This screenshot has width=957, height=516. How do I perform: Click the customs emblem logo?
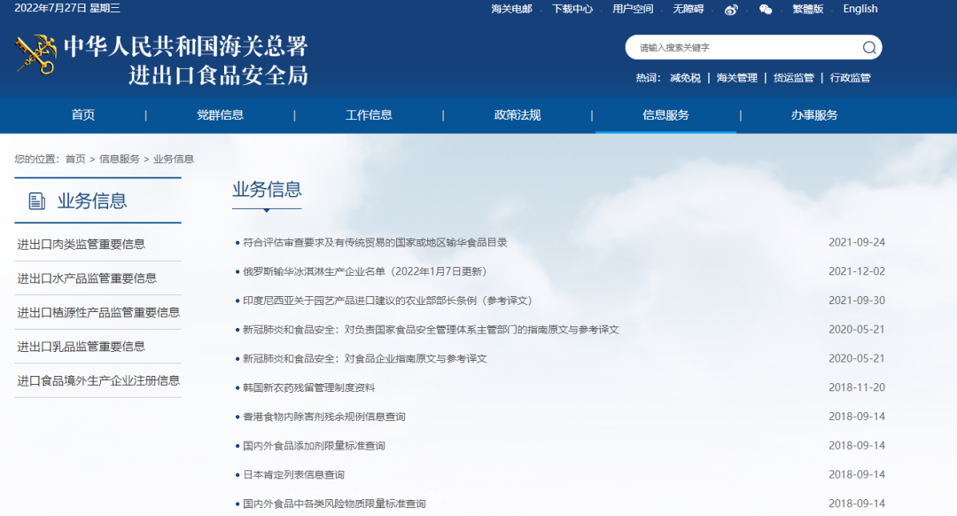click(35, 55)
